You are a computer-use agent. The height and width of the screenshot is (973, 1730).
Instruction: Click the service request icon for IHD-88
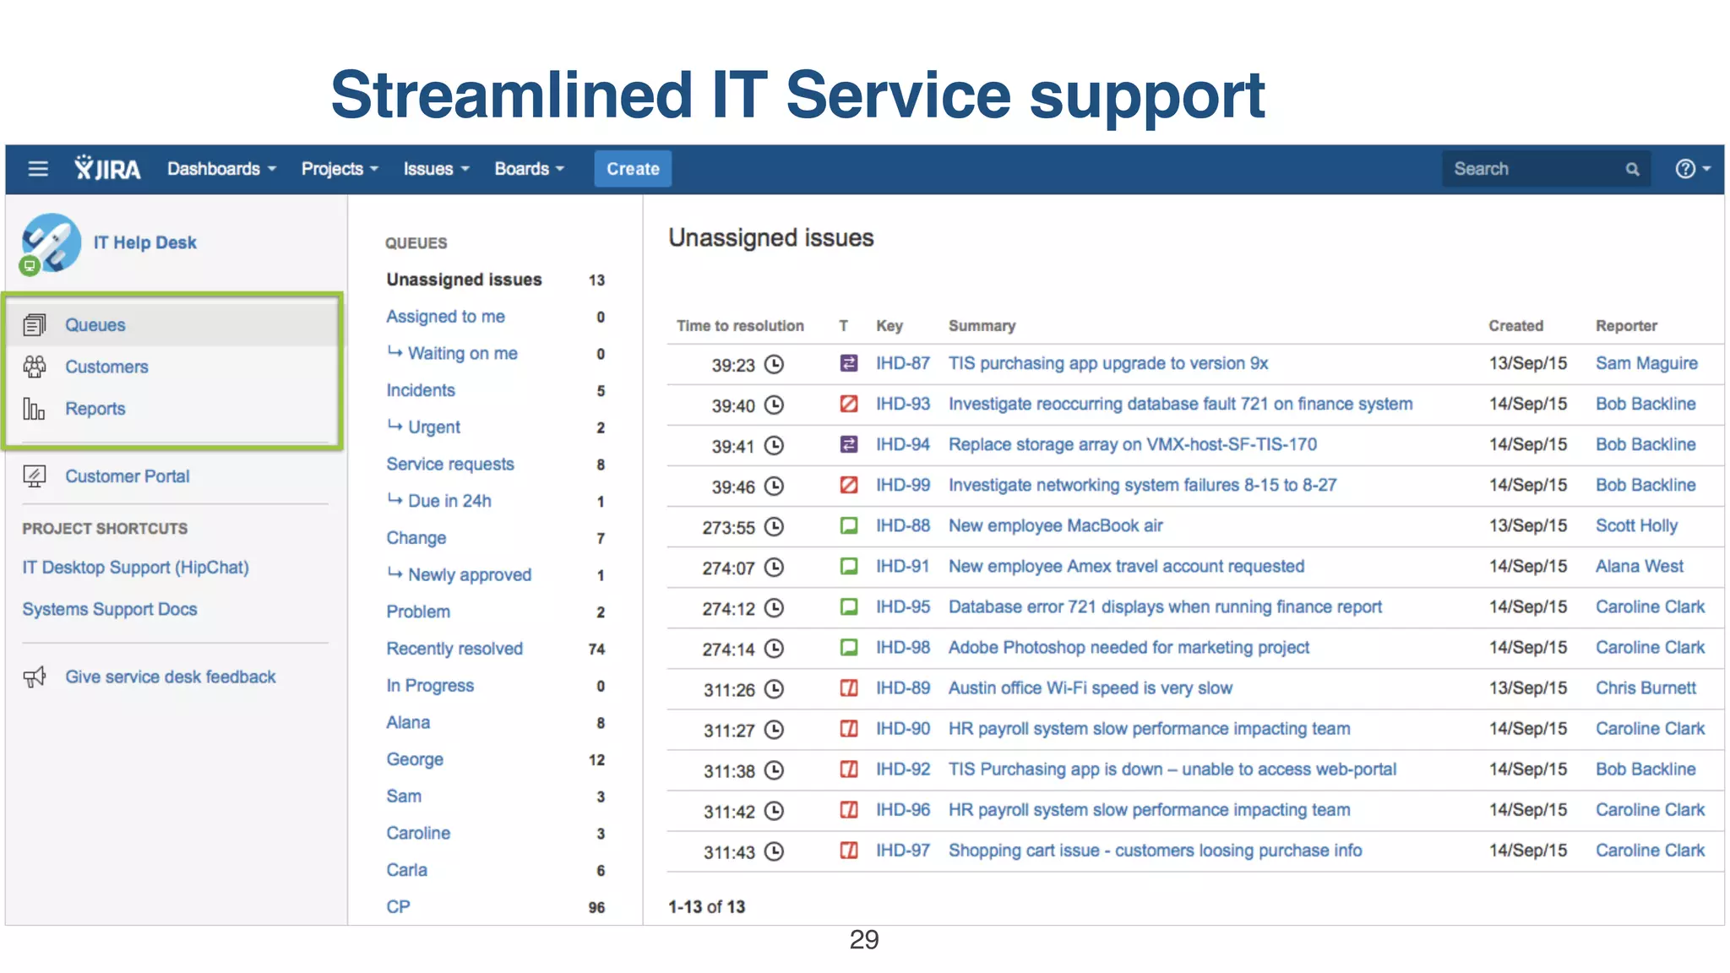pyautogui.click(x=849, y=525)
